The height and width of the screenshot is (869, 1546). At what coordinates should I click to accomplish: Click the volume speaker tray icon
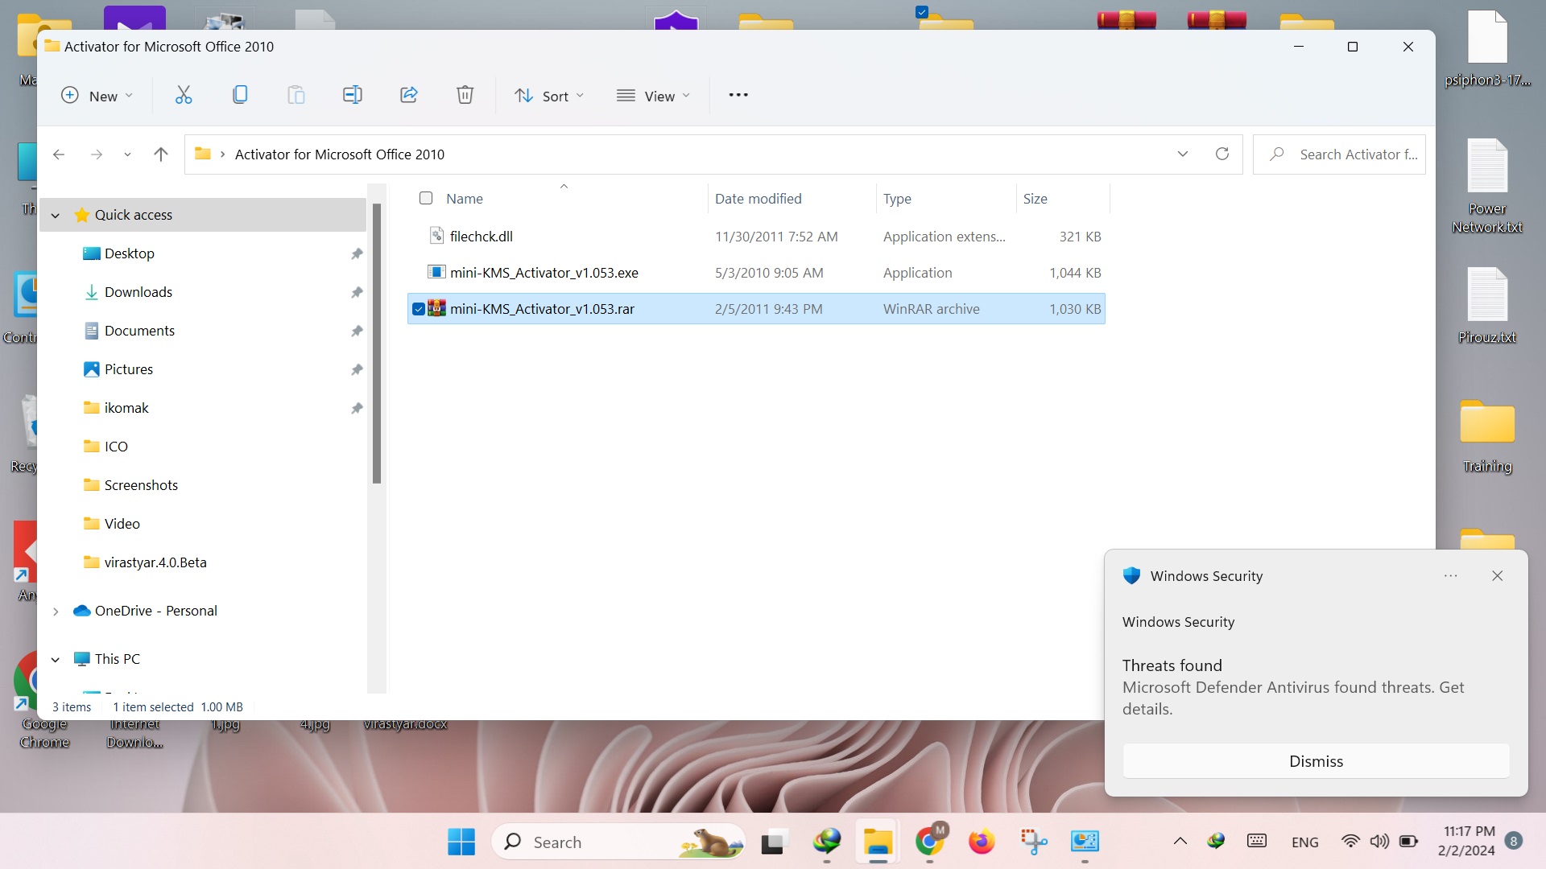tap(1379, 842)
